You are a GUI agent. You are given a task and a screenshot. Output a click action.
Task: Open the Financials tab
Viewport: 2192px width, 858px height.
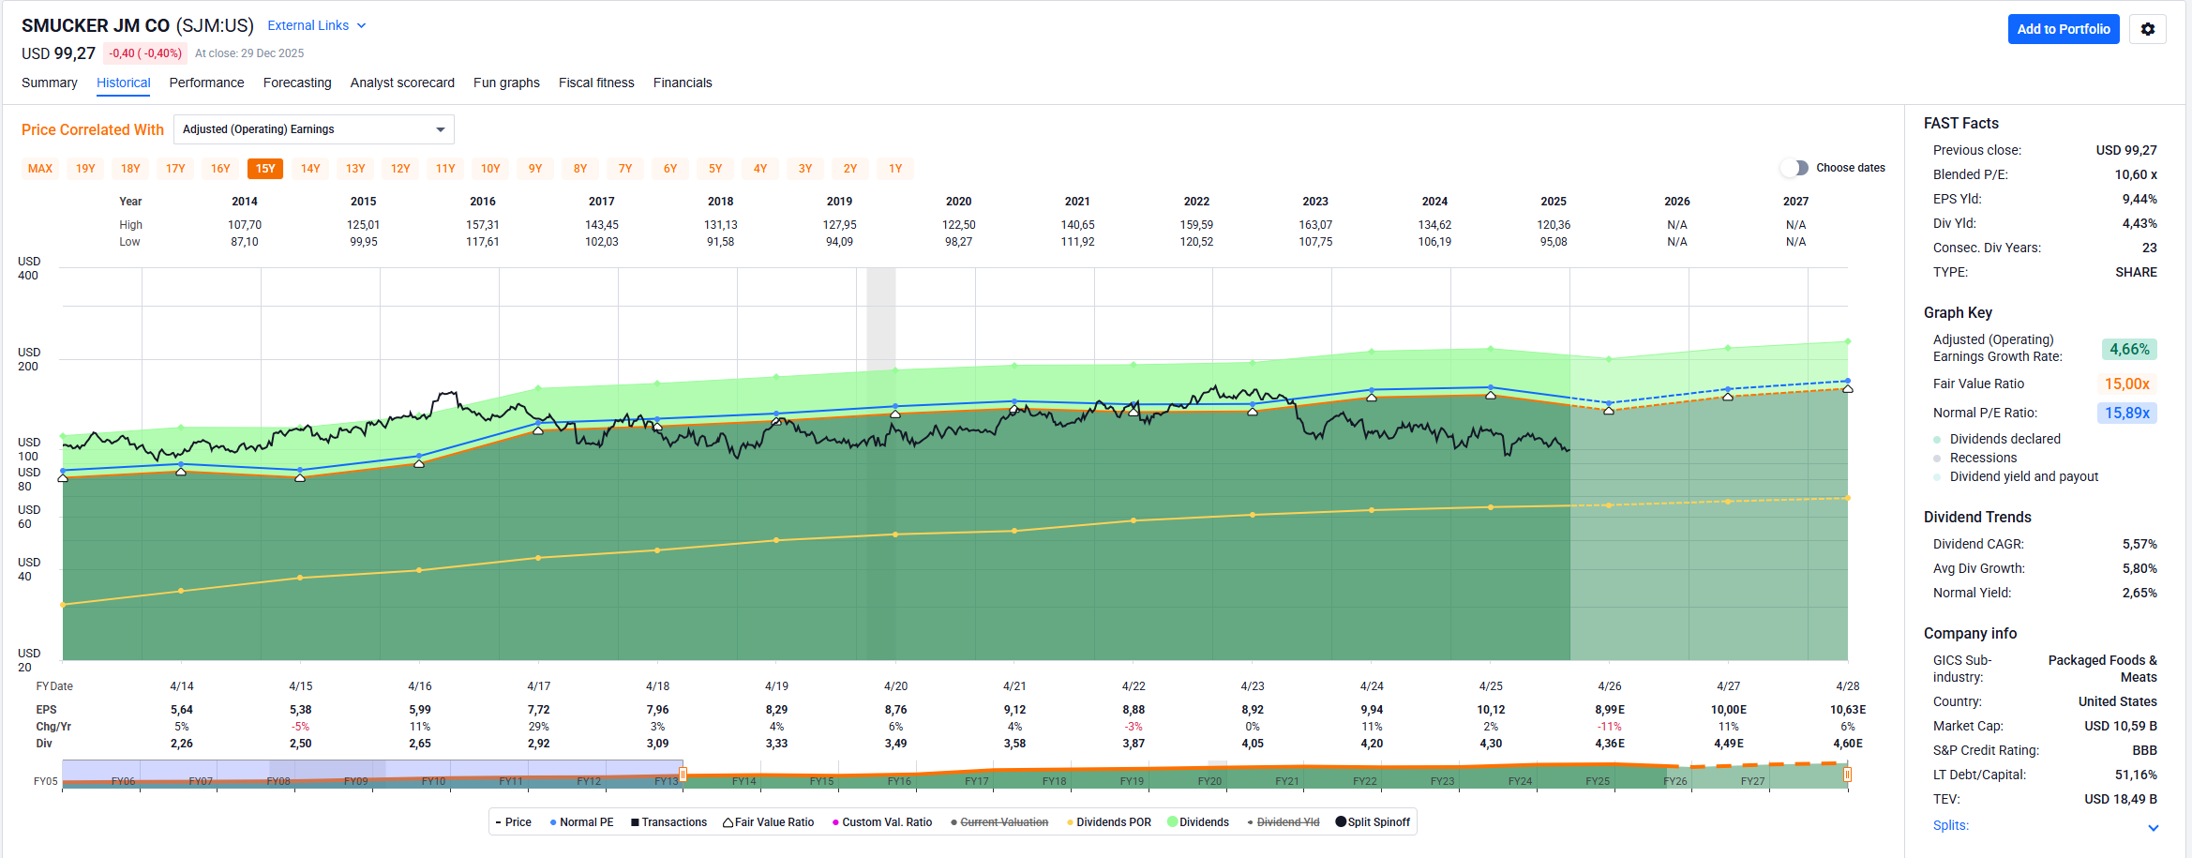[x=683, y=83]
